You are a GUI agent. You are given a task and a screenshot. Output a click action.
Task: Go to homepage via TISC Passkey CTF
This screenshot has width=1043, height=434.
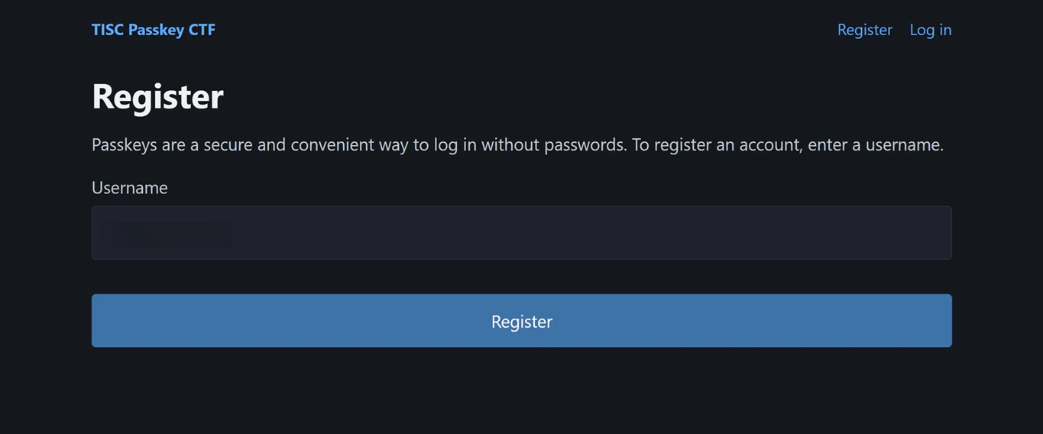[154, 30]
